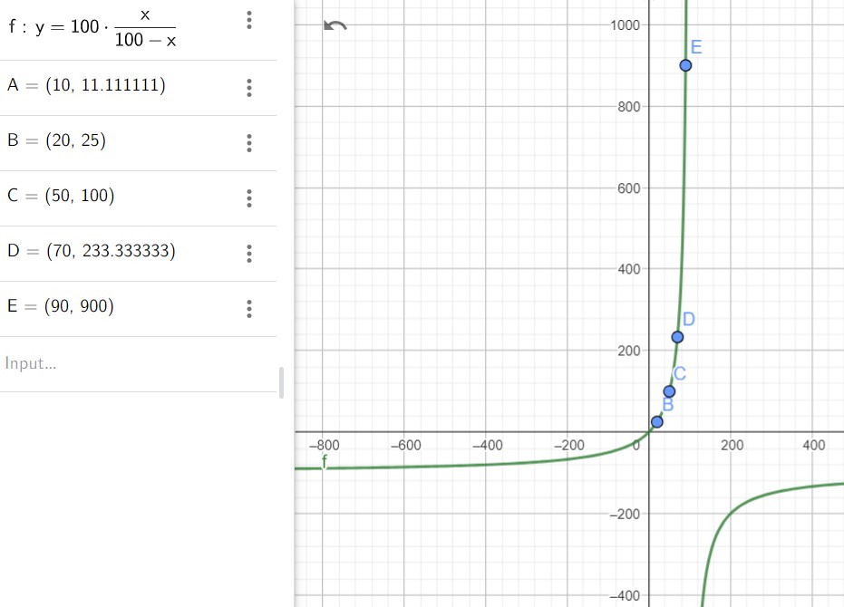Click the 200 tick label on x-axis
This screenshot has height=607, width=844.
732,446
